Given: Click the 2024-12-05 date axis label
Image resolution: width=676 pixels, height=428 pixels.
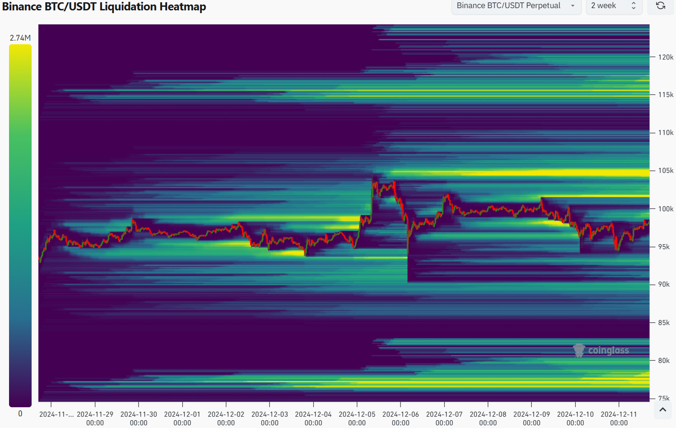Looking at the screenshot, I should (x=357, y=419).
